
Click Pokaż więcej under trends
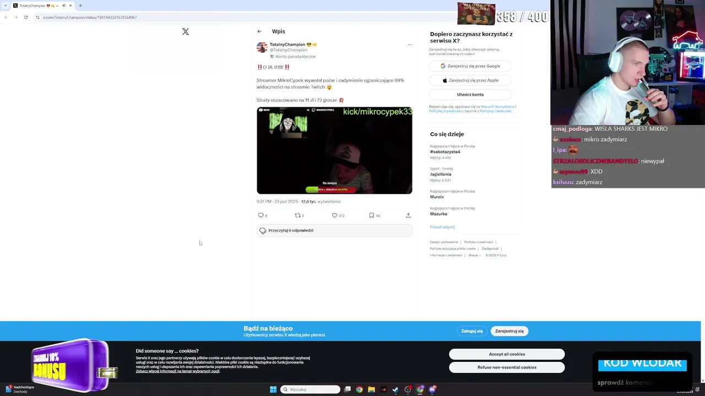(x=442, y=227)
